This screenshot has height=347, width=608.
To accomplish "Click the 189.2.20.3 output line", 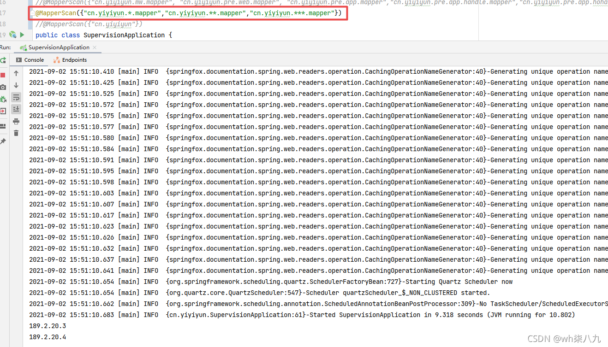I will coord(48,326).
